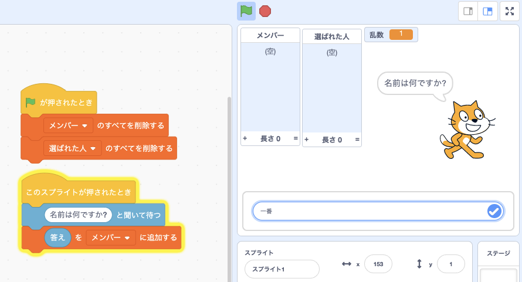Click the resize handle of メンバー list monitor
This screenshot has width=522, height=282.
coord(296,138)
